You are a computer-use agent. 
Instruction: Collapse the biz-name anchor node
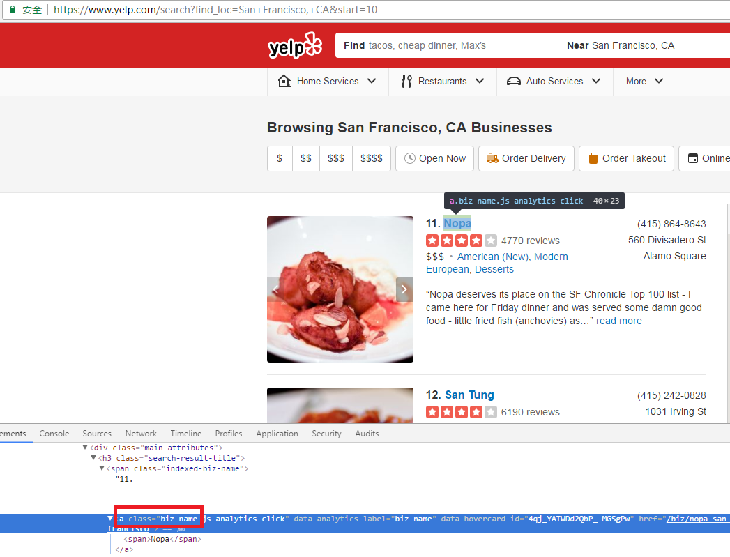pos(110,519)
